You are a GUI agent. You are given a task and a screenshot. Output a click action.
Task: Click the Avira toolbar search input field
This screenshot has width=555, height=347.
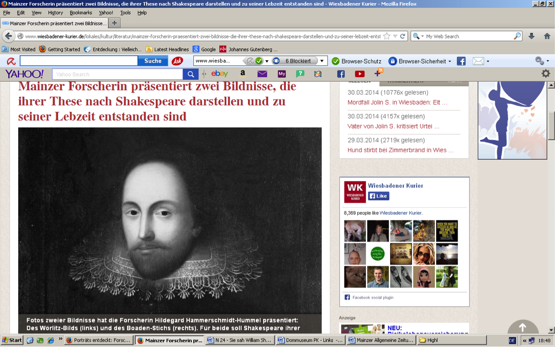[79, 61]
